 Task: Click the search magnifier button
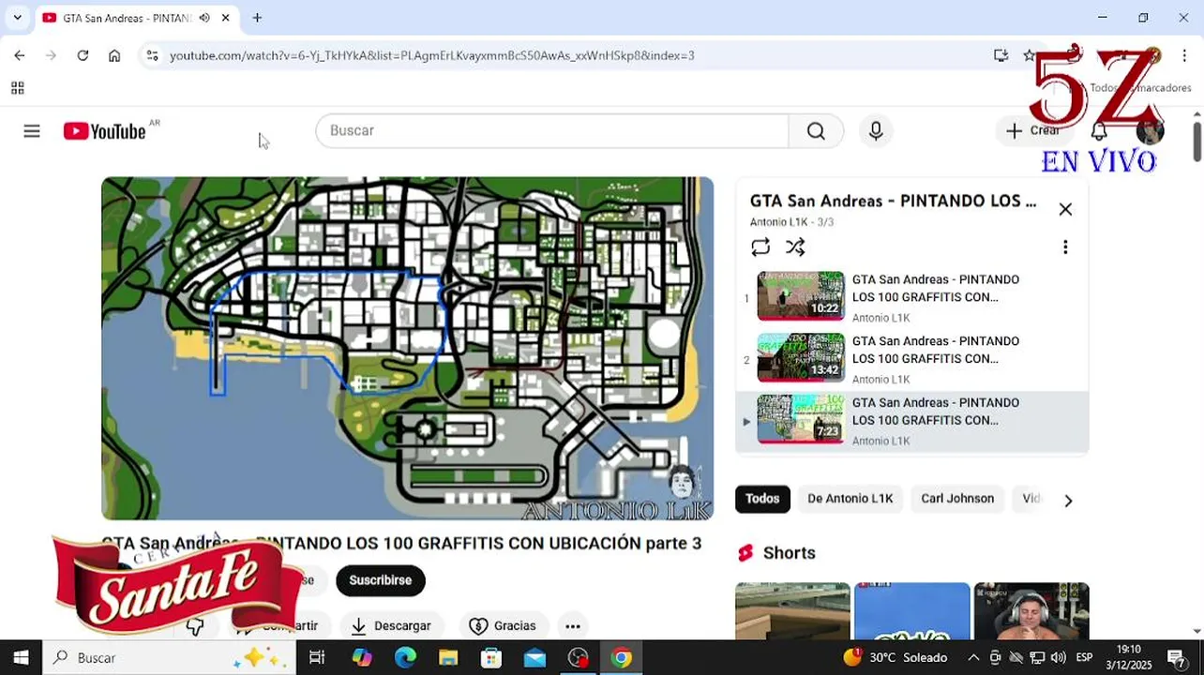pyautogui.click(x=816, y=131)
